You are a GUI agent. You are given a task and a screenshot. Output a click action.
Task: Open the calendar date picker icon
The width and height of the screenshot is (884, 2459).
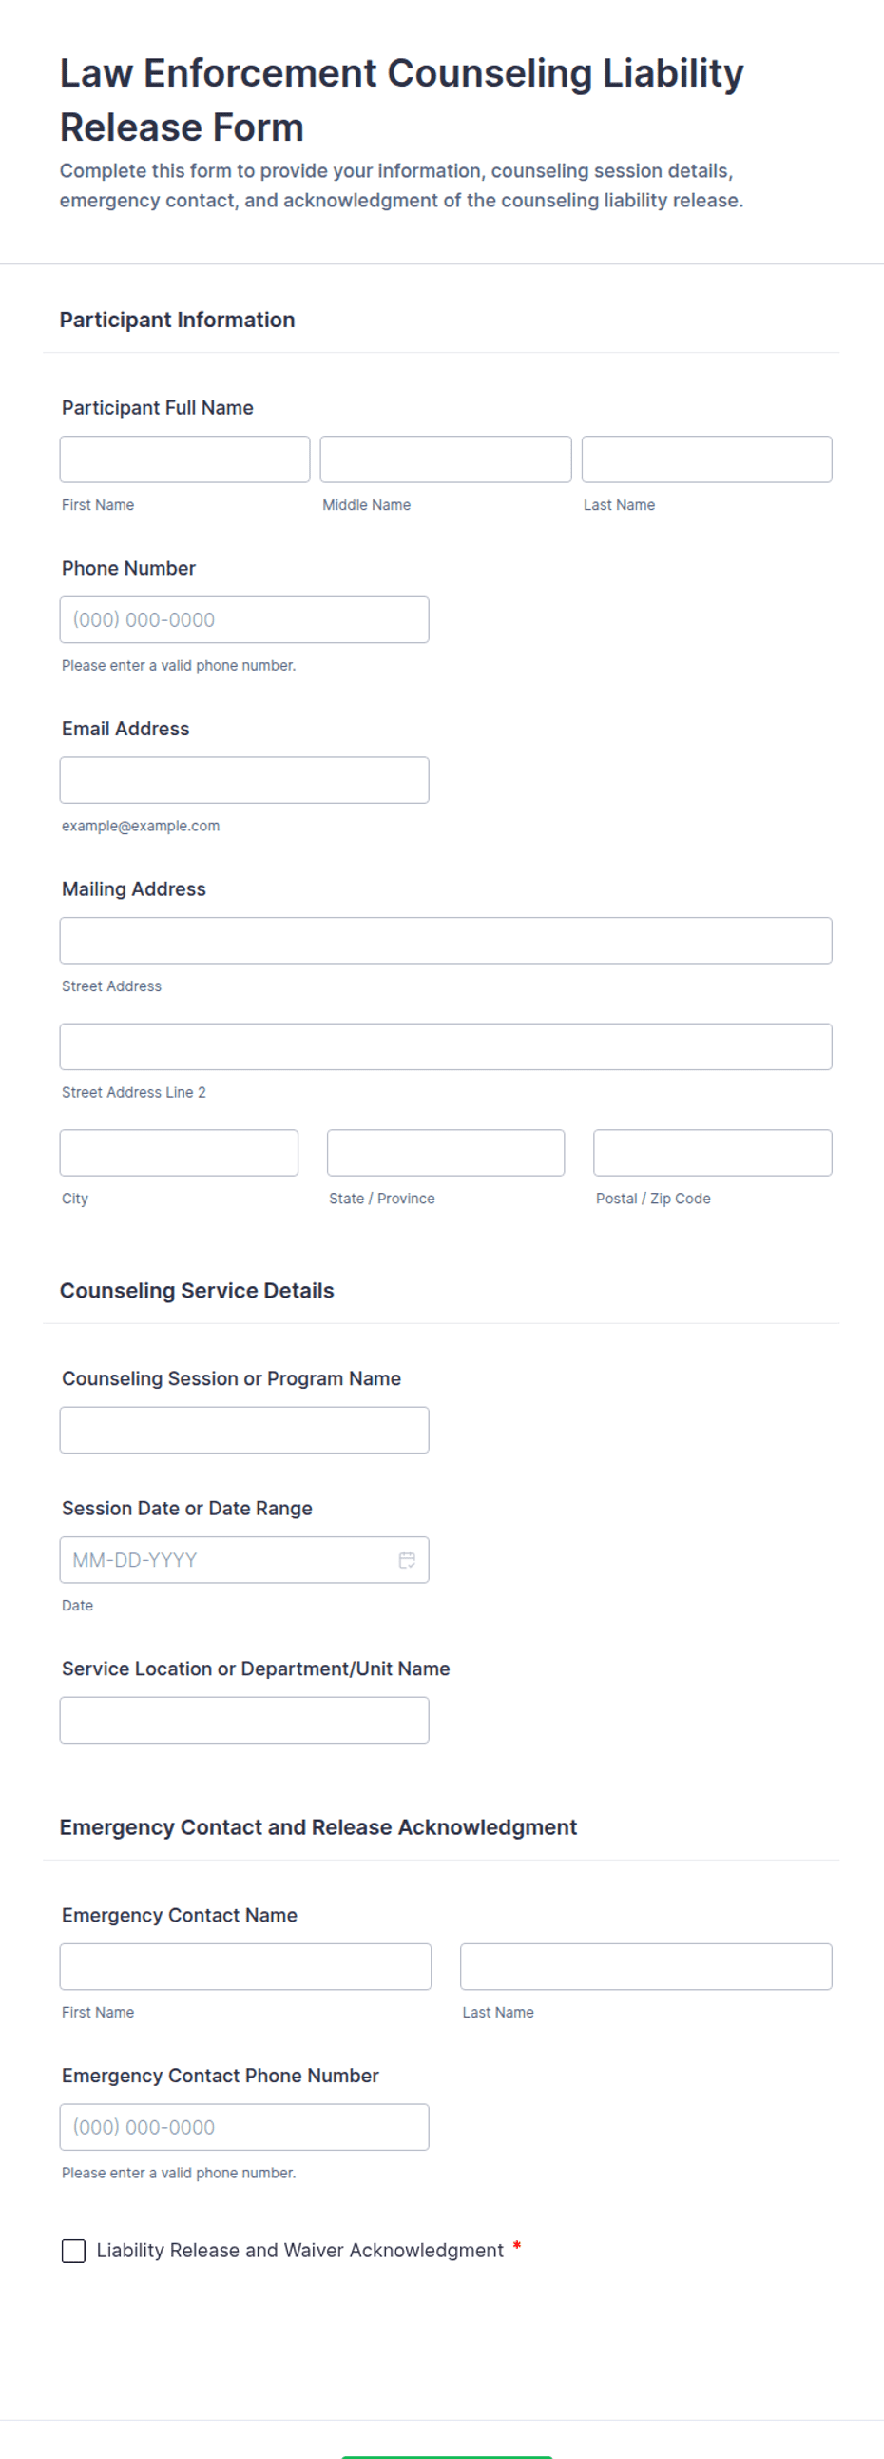coord(406,1559)
